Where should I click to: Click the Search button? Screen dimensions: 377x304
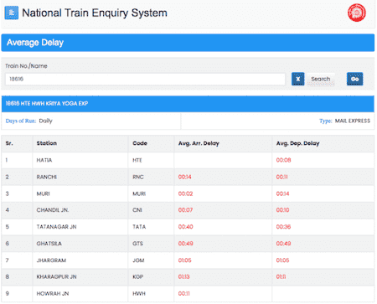(x=321, y=79)
